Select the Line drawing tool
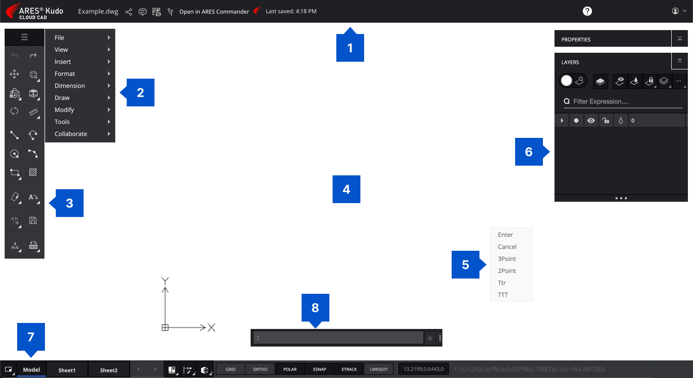Viewport: 693px width, 378px height. click(15, 135)
